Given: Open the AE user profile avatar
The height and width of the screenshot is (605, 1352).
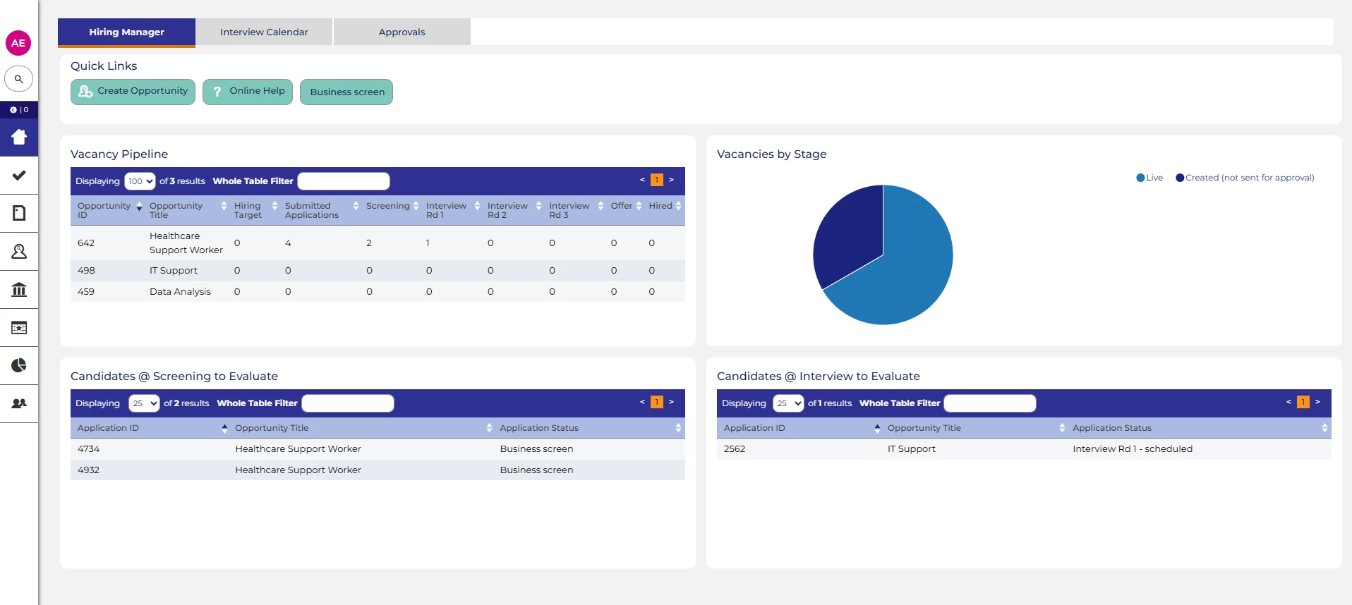Looking at the screenshot, I should [x=18, y=43].
